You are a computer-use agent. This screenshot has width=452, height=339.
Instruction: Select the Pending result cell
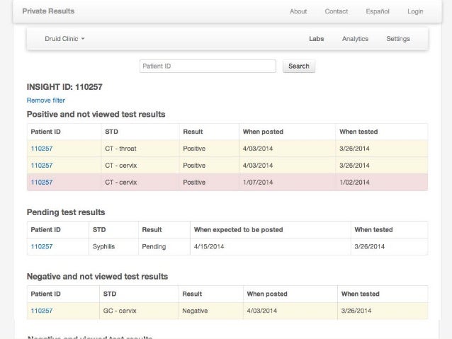[x=164, y=246]
